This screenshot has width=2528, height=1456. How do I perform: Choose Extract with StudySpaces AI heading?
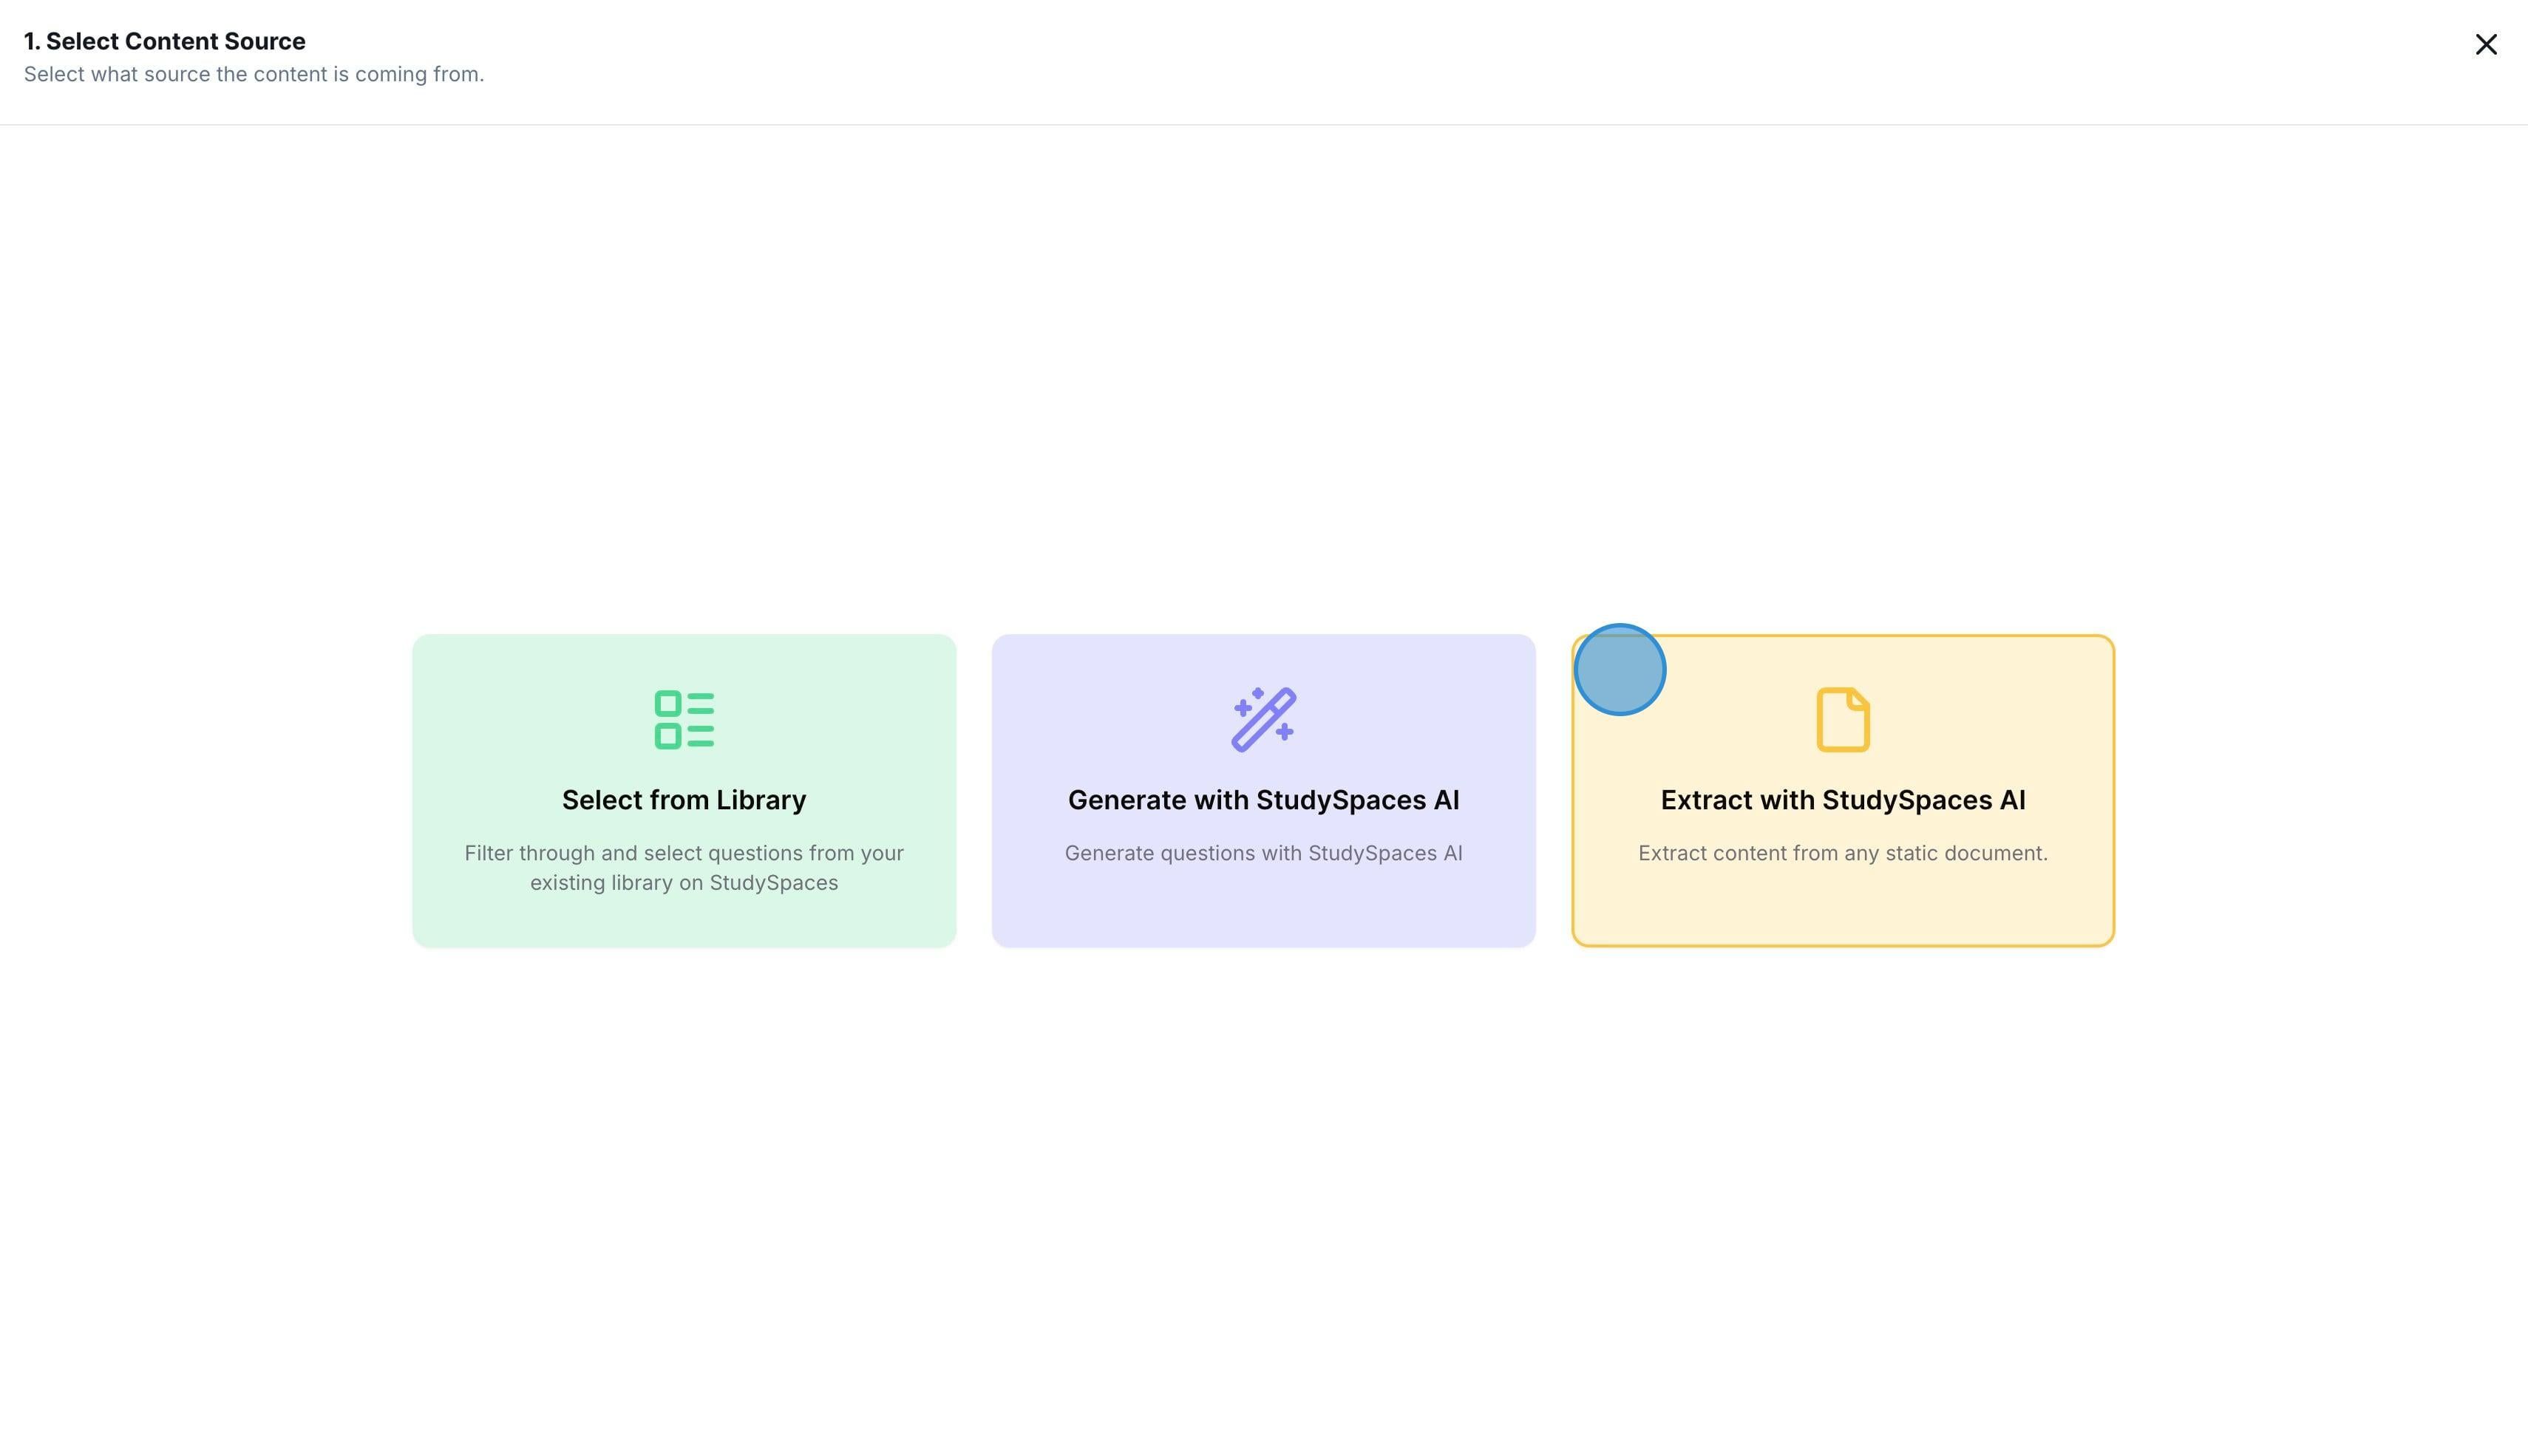point(1843,800)
